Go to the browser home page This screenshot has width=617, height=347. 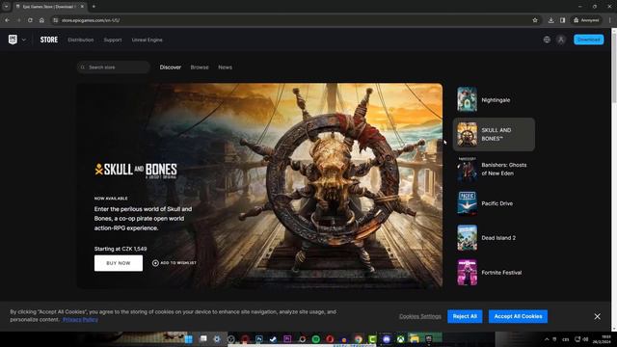coord(41,20)
